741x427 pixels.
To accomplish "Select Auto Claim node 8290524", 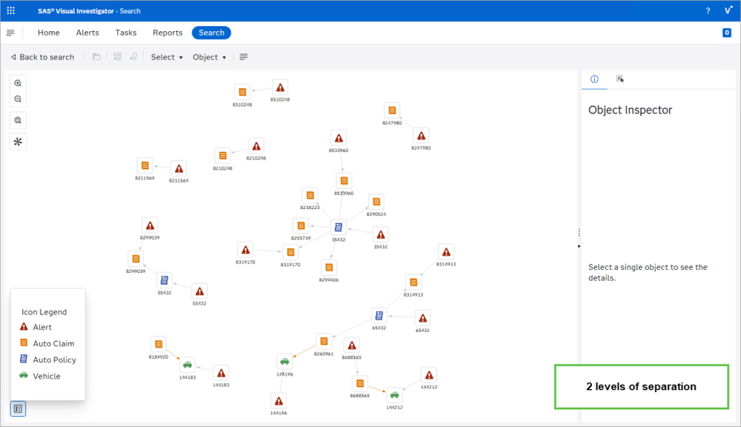I will coord(376,202).
